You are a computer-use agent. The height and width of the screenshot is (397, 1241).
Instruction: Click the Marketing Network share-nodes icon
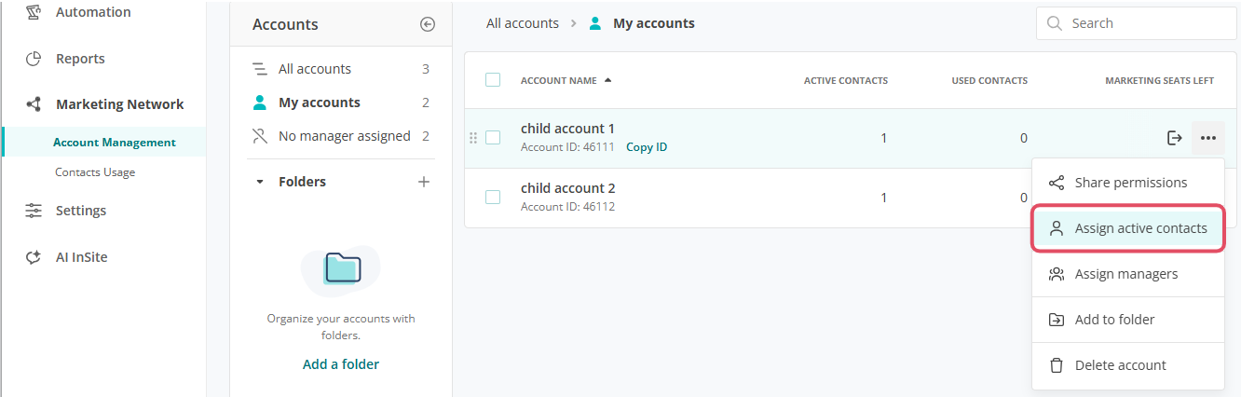34,104
